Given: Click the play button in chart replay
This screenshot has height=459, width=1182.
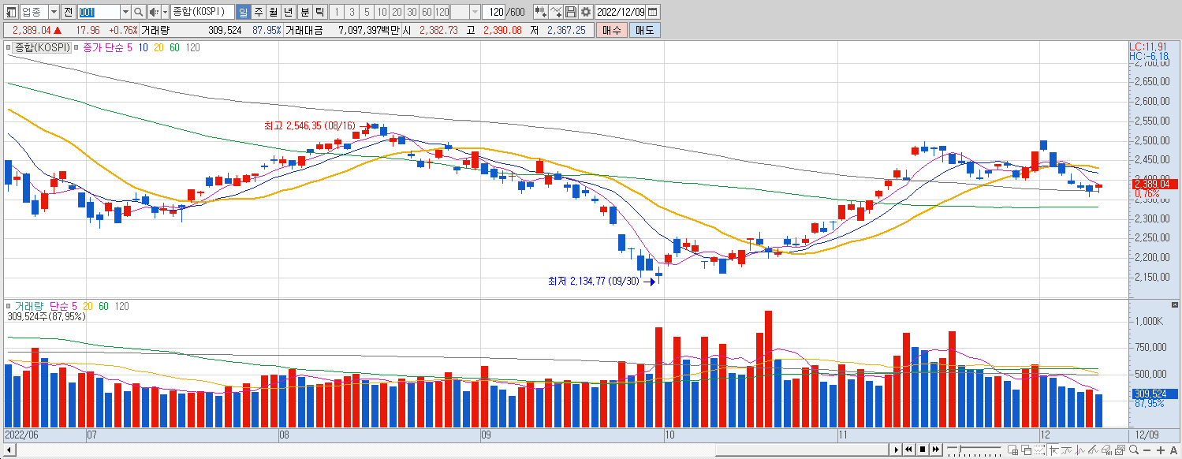Looking at the screenshot, I should 897,450.
